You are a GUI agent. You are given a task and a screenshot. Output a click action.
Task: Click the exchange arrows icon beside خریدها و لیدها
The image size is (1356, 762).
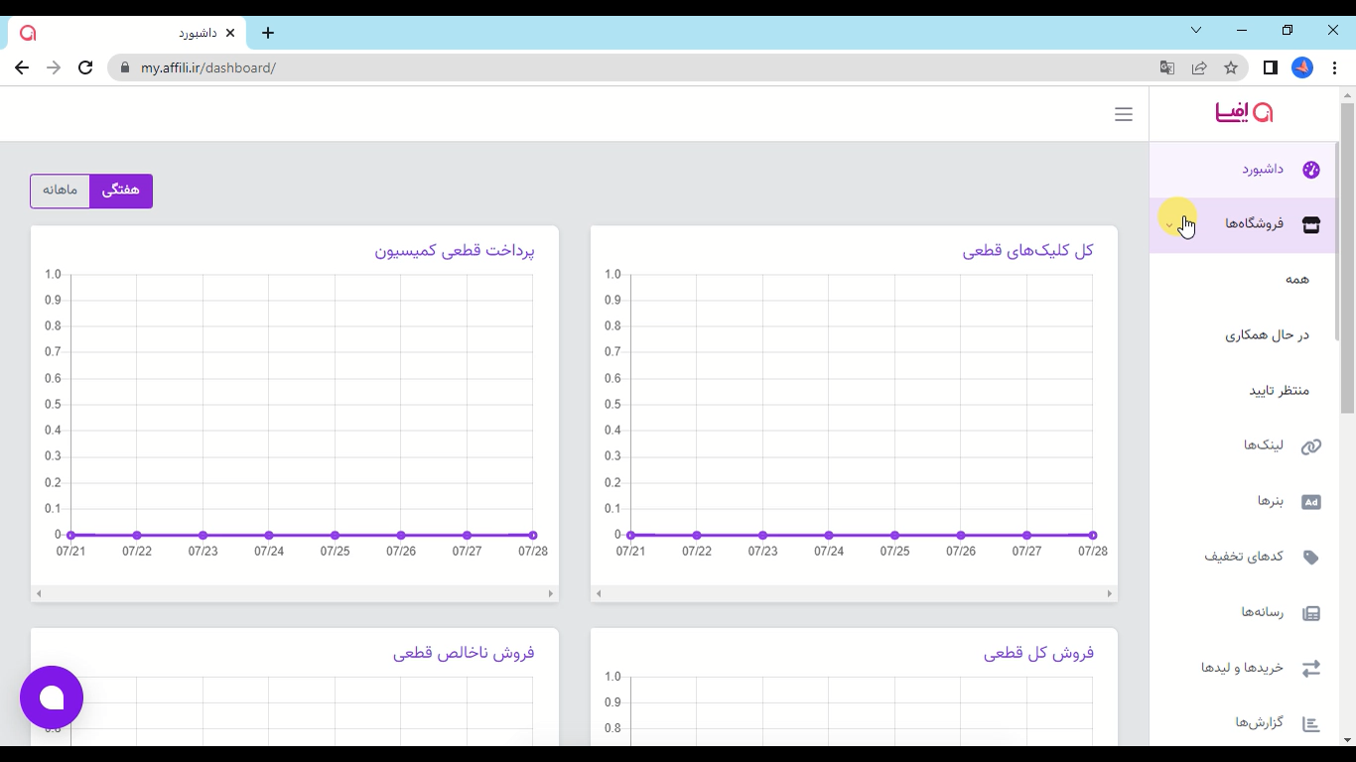click(x=1310, y=669)
